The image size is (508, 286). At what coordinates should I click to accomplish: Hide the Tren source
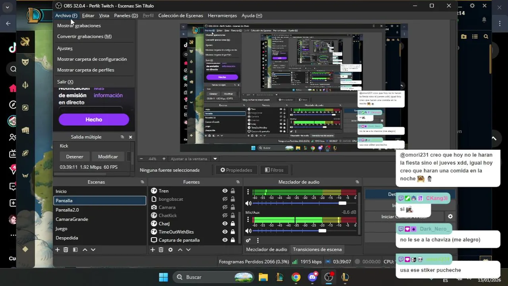coord(225,191)
